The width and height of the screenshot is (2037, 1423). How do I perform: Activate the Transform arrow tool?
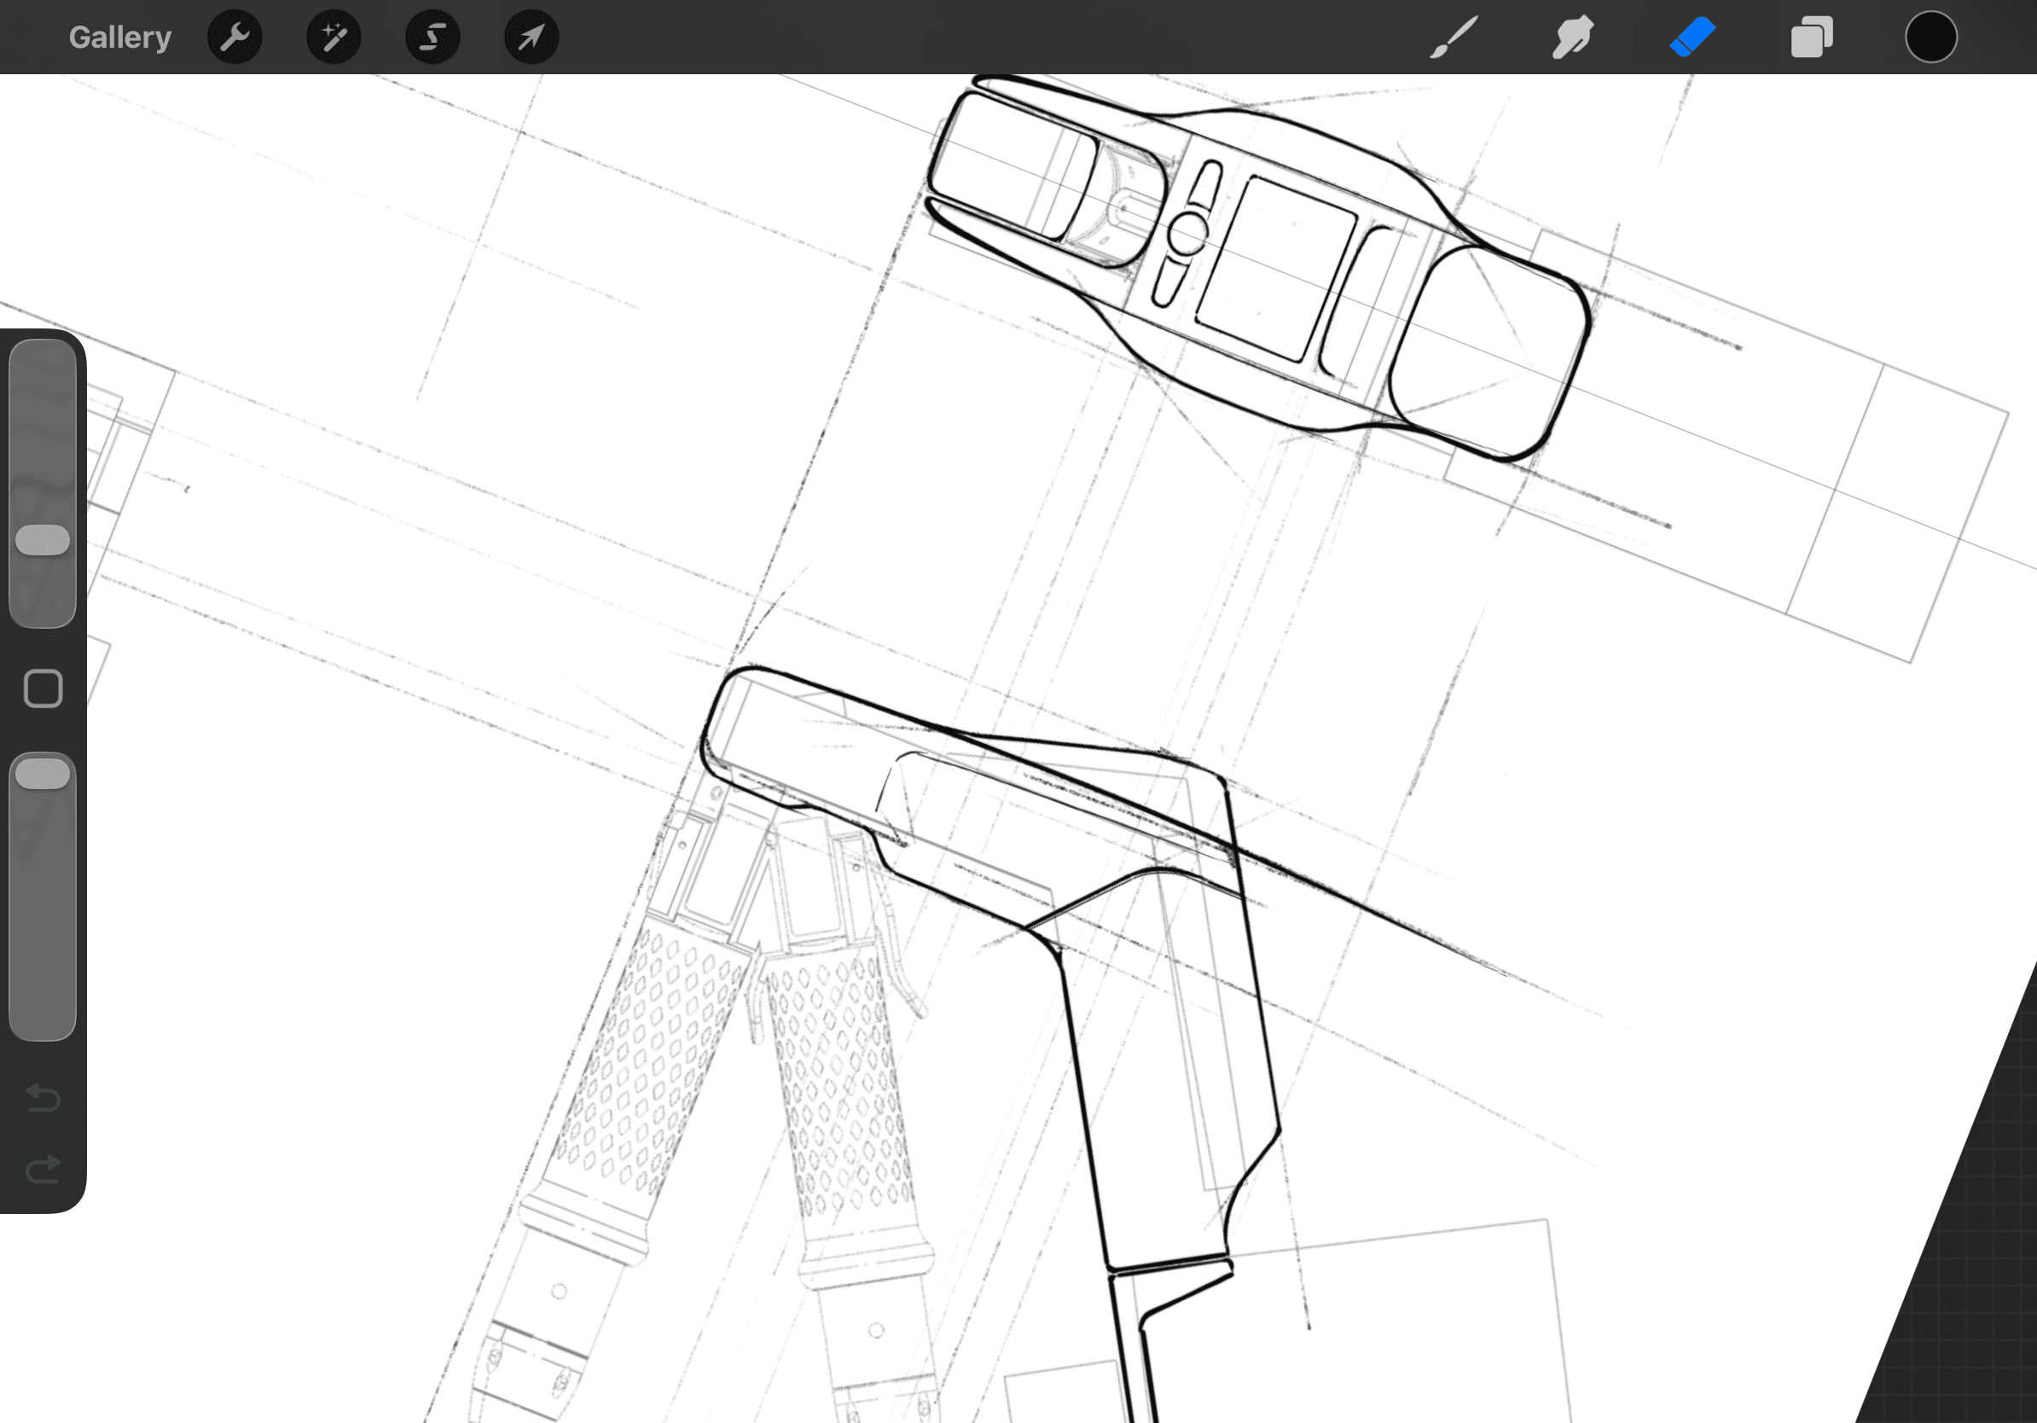tap(531, 38)
